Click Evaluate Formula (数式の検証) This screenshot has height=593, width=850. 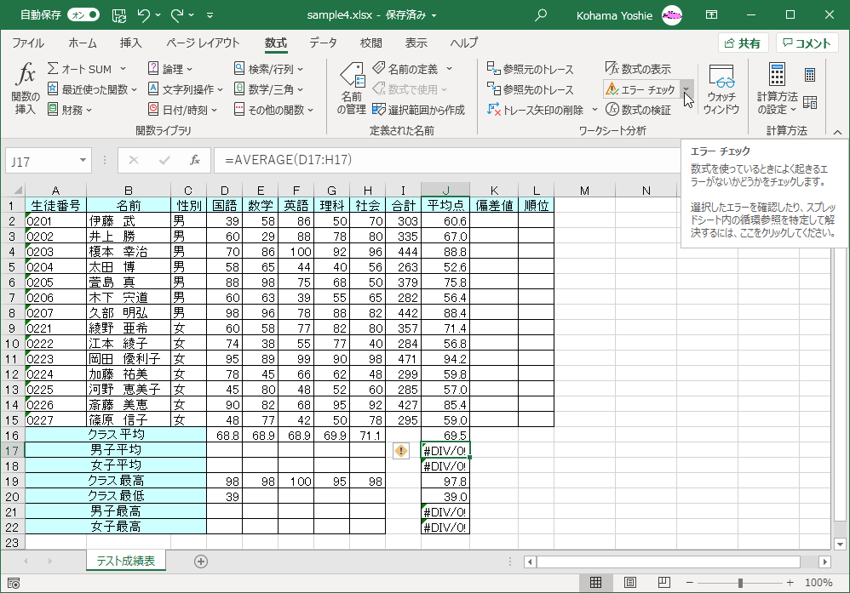[x=638, y=110]
